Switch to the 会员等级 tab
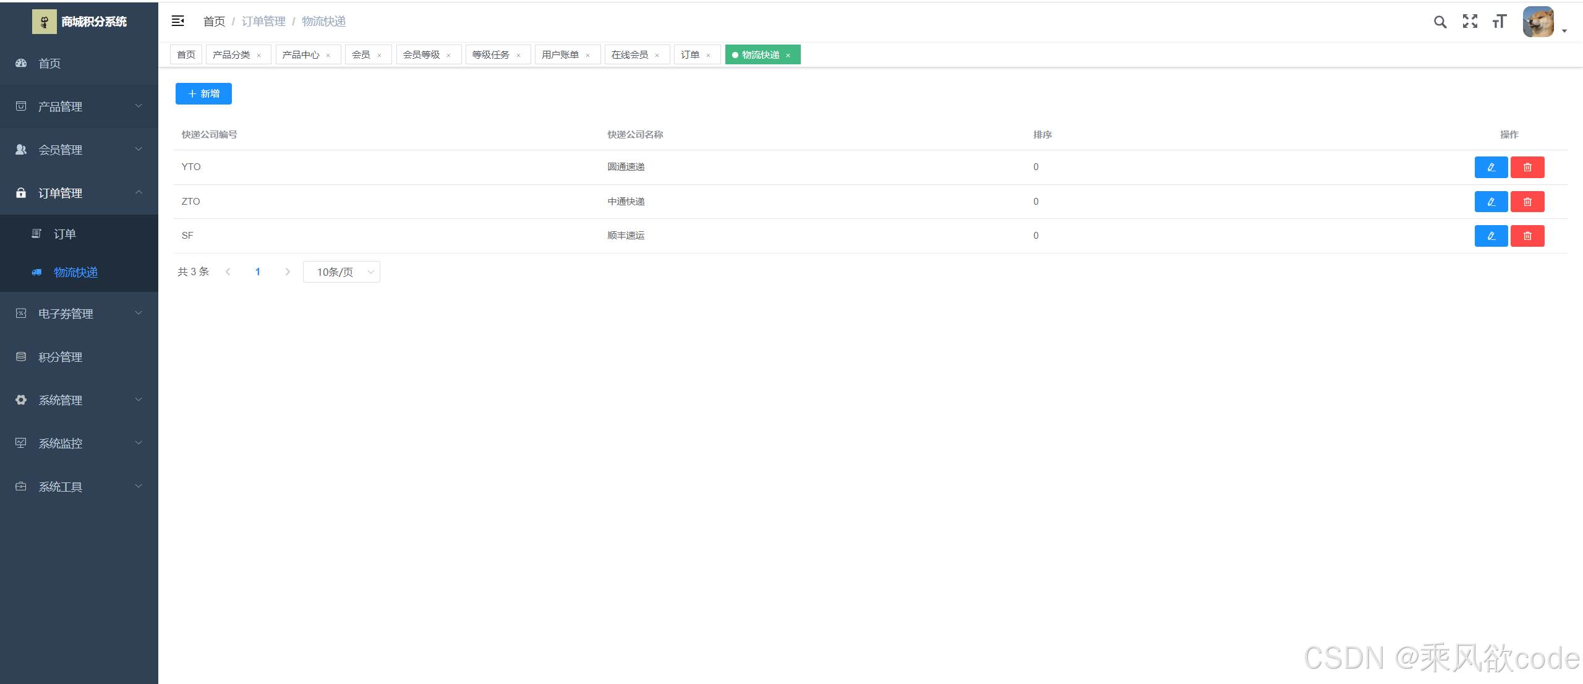Image resolution: width=1583 pixels, height=684 pixels. (422, 55)
